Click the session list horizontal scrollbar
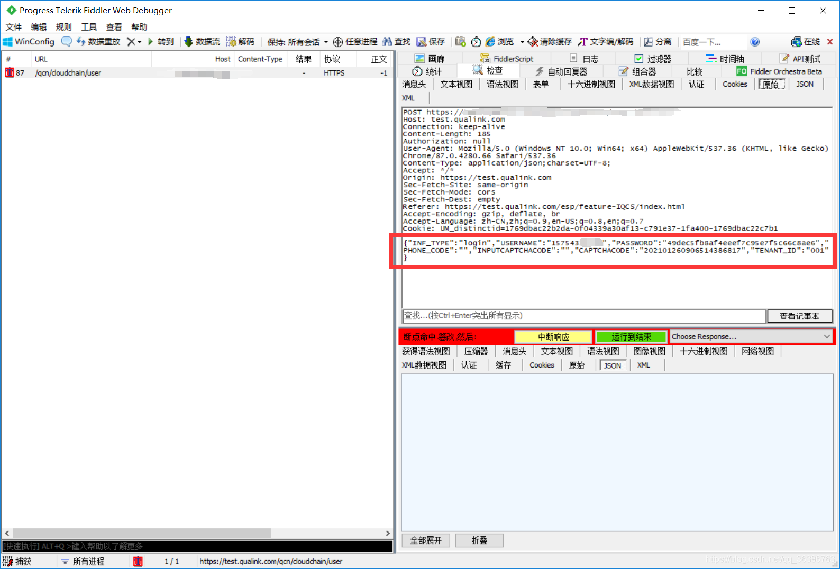The width and height of the screenshot is (840, 569). [x=142, y=533]
